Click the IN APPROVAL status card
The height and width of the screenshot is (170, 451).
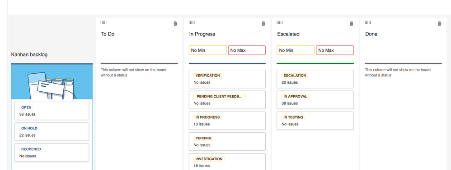315,99
